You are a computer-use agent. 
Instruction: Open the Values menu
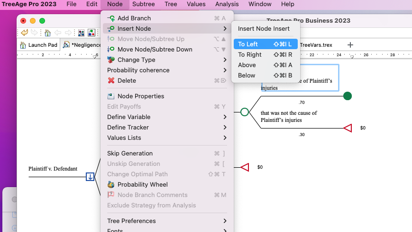click(196, 4)
